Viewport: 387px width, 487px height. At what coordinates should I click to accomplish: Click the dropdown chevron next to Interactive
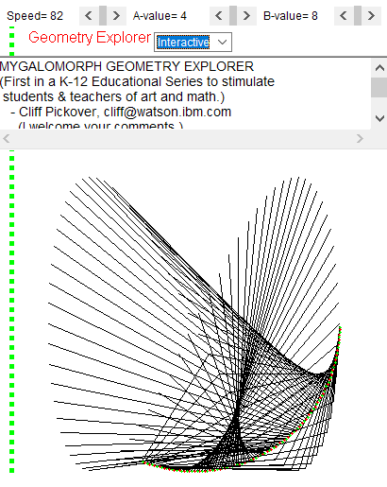pyautogui.click(x=222, y=42)
